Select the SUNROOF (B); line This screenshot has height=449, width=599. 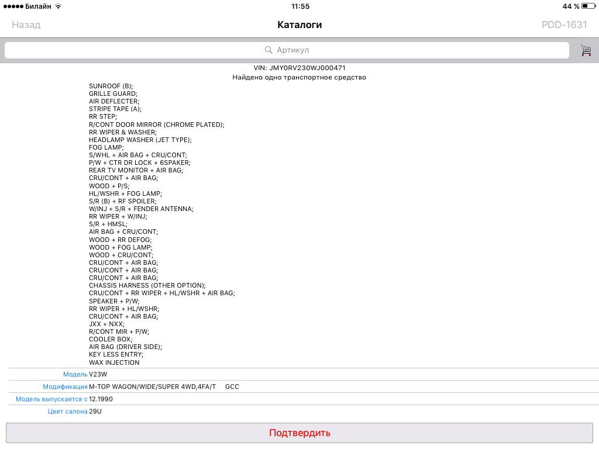coord(111,87)
